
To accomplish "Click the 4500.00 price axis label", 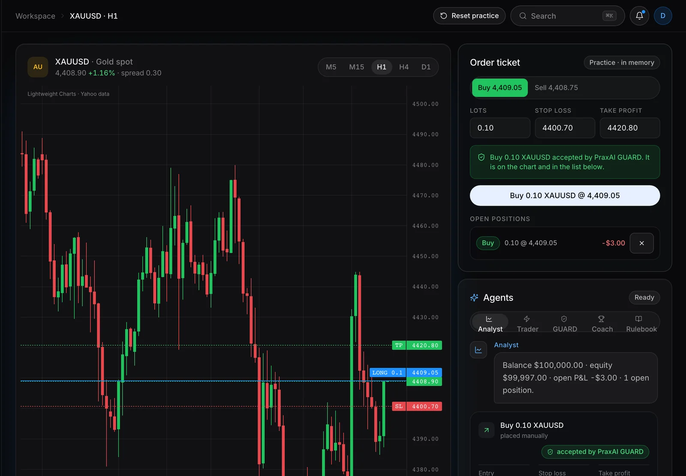I will 425,104.
